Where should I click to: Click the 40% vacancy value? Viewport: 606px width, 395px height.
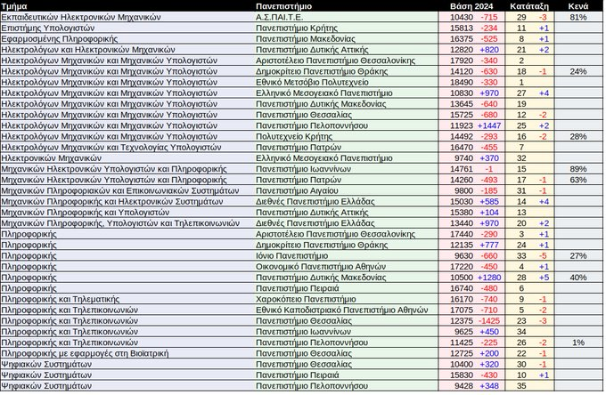(x=578, y=278)
